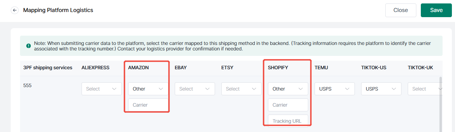The height and width of the screenshot is (132, 455).
Task: Open the EBAY Select dropdown
Action: coord(195,89)
